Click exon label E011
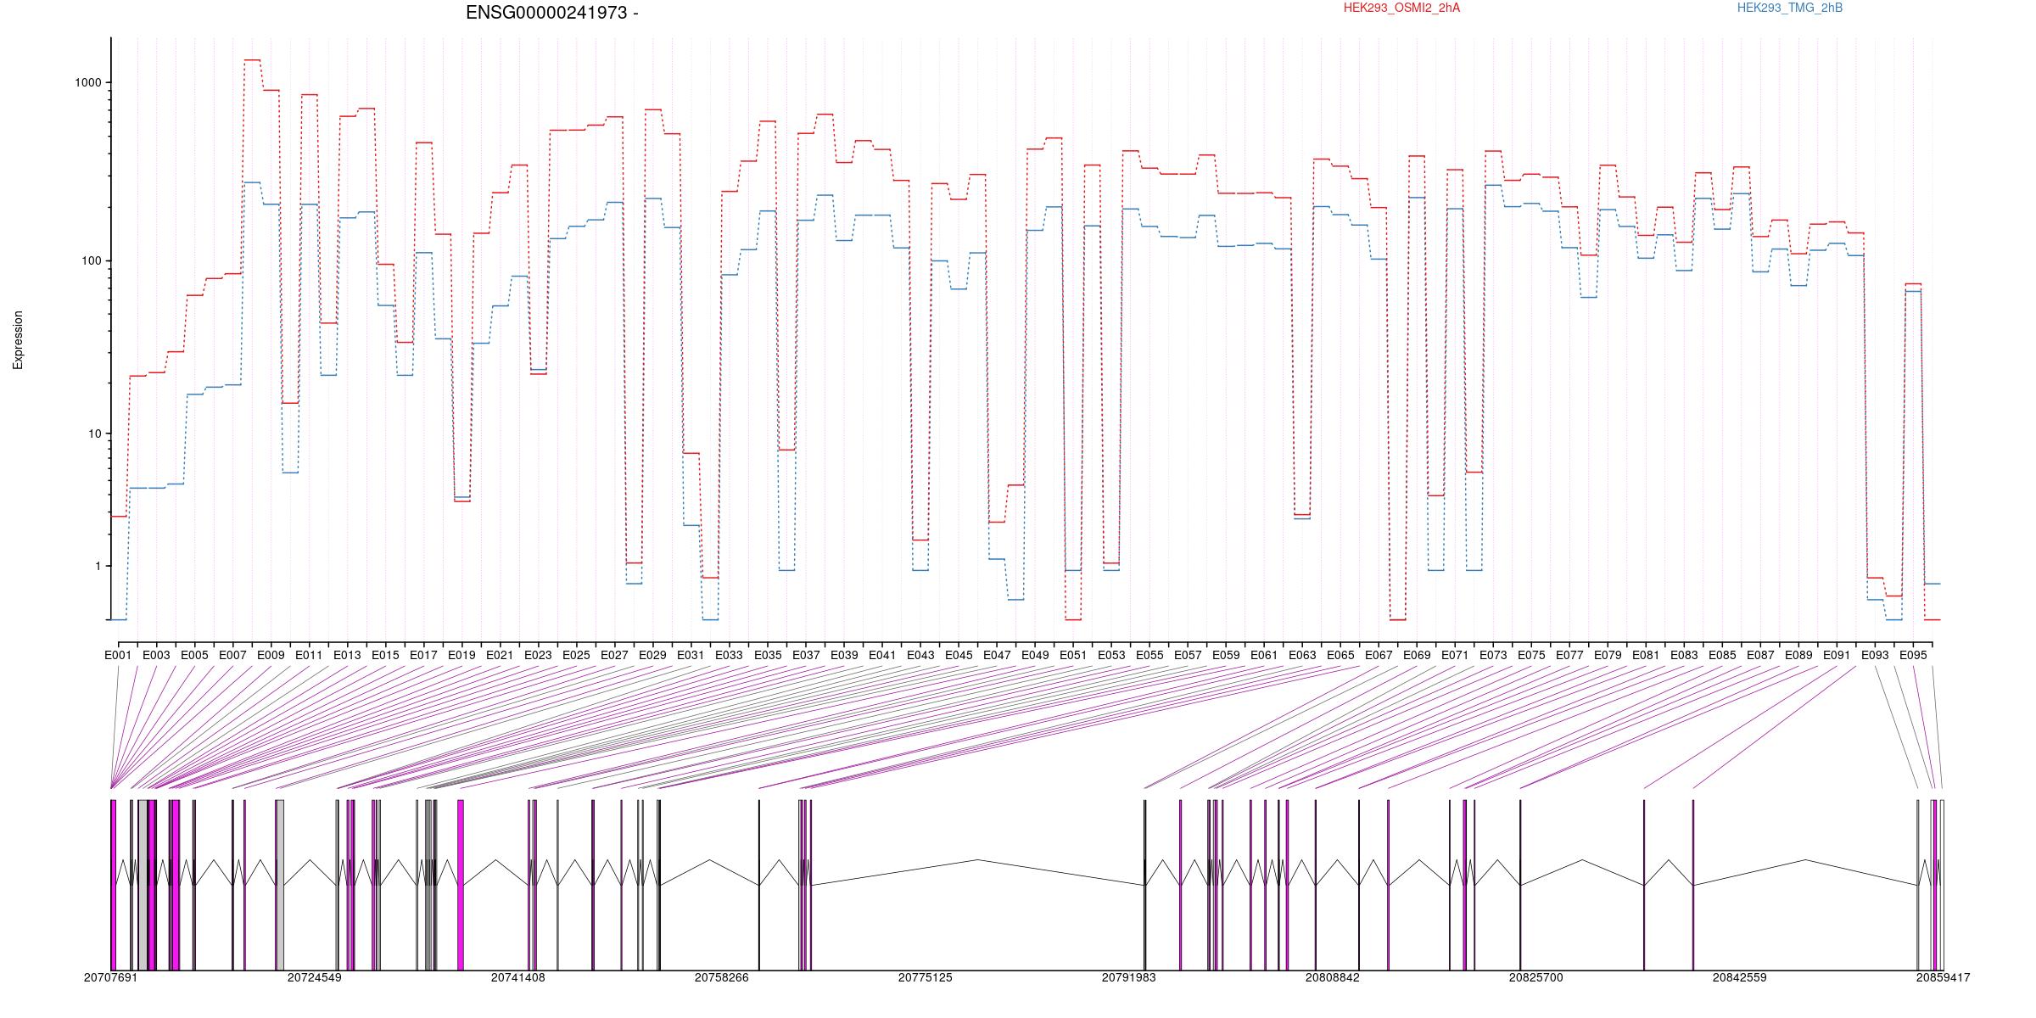This screenshot has width=2036, height=1018. click(x=309, y=655)
